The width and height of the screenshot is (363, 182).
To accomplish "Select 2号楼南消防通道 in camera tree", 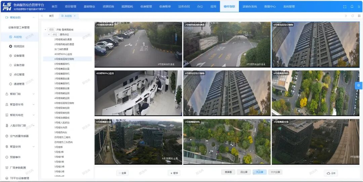I will pos(63,39).
